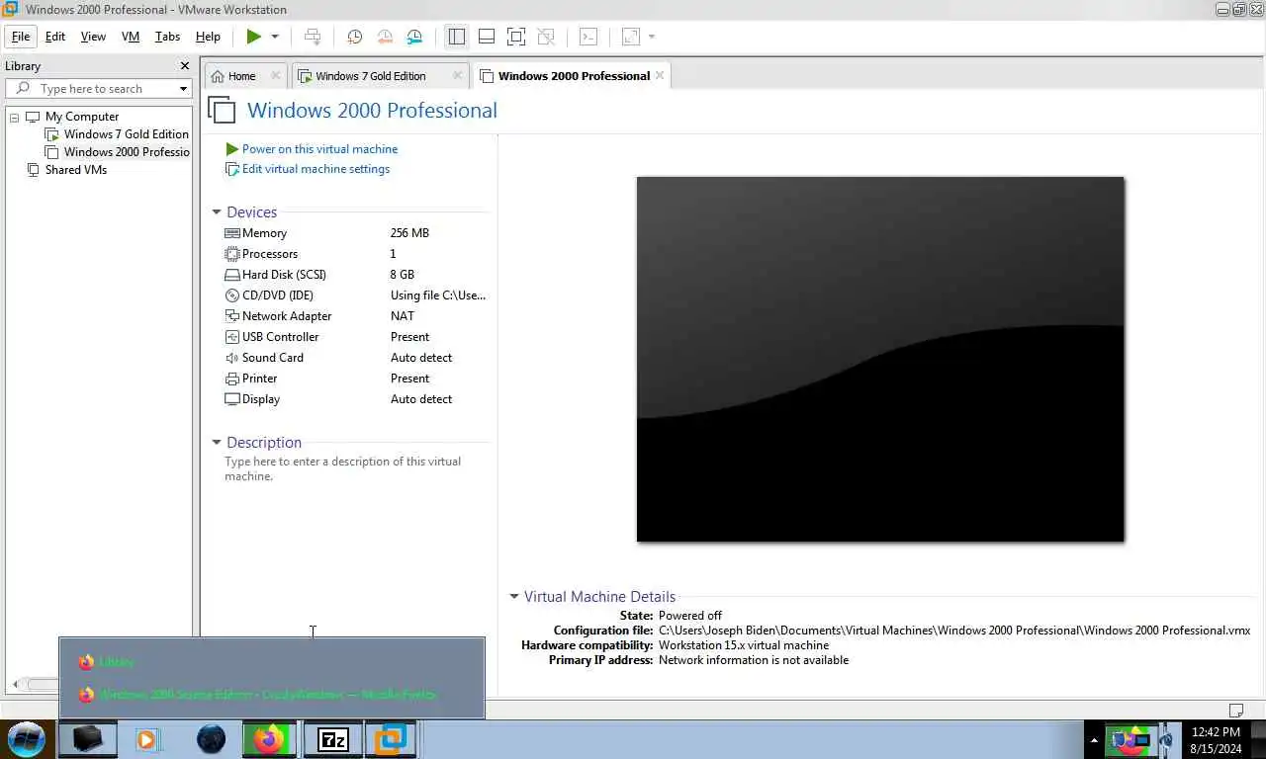Click the Memory device icon
The height and width of the screenshot is (759, 1266).
[x=232, y=233]
